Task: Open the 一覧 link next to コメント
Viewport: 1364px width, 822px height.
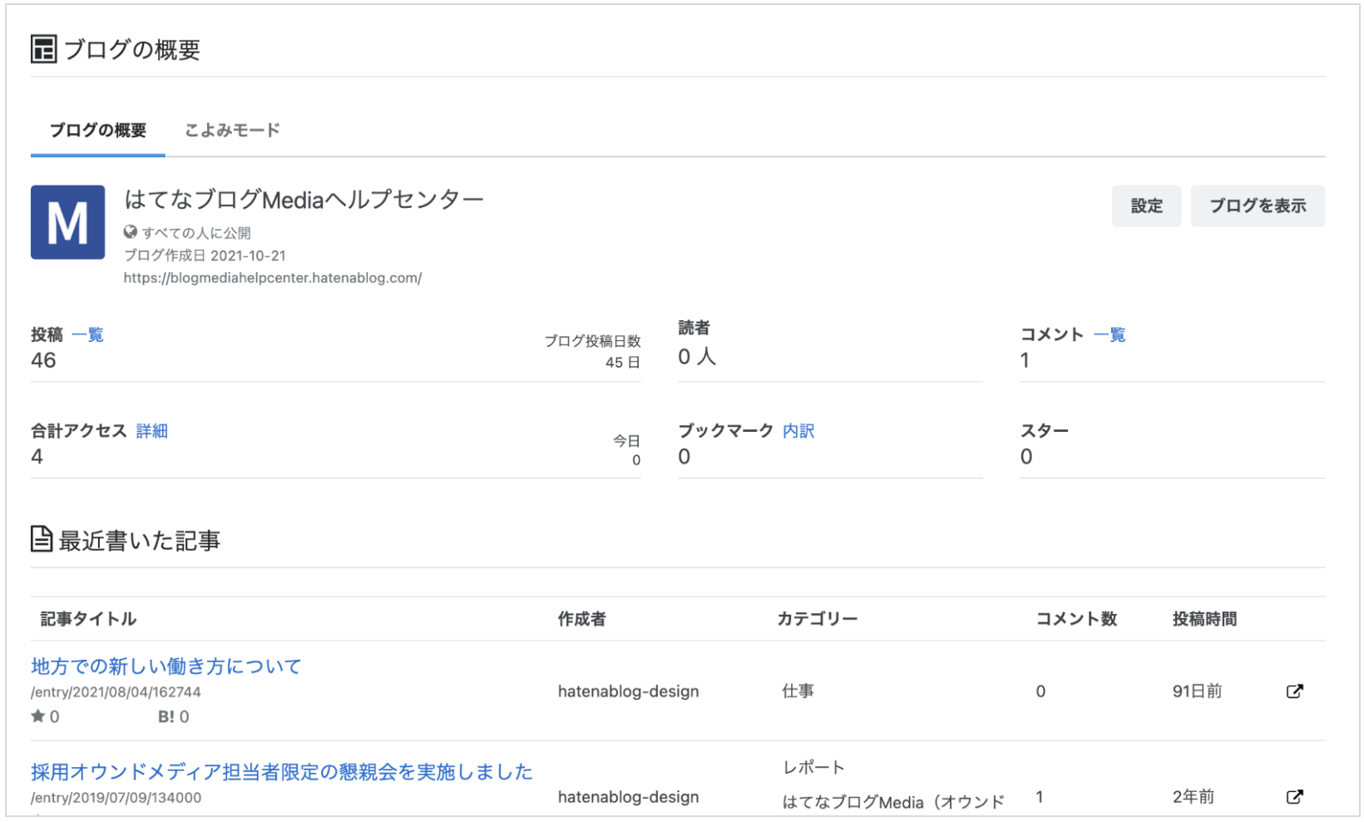Action: 1110,334
